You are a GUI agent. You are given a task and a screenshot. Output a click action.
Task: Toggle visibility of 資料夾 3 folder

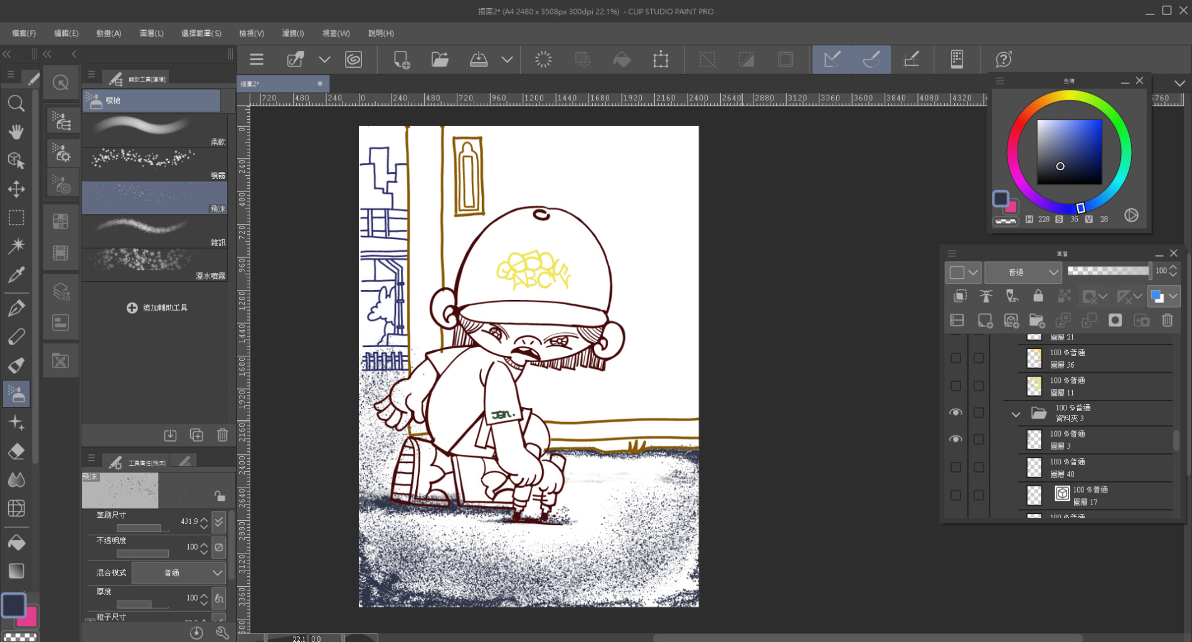pyautogui.click(x=955, y=412)
